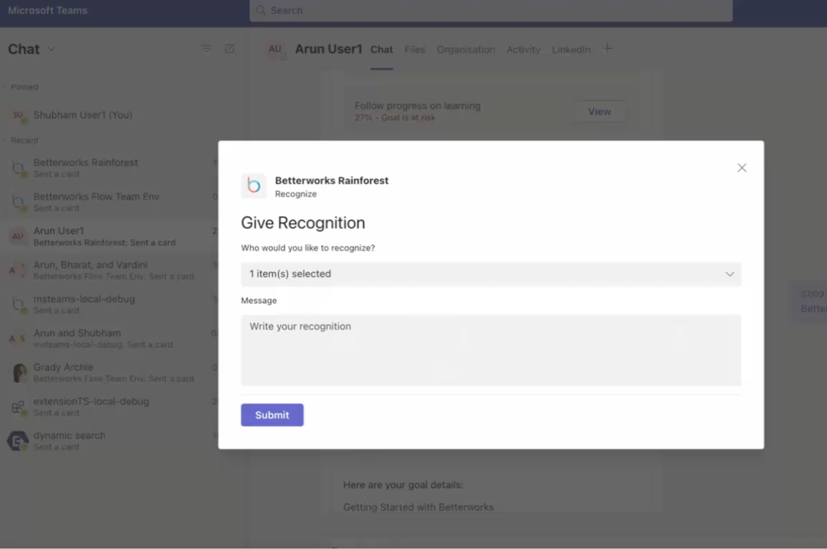Click the Teams search box
The width and height of the screenshot is (827, 549).
(x=491, y=10)
